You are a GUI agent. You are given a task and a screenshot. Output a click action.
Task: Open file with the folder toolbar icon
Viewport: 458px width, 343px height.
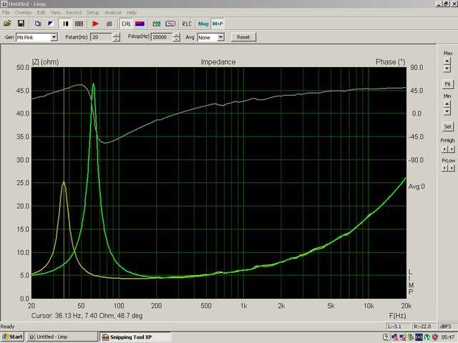pos(7,24)
